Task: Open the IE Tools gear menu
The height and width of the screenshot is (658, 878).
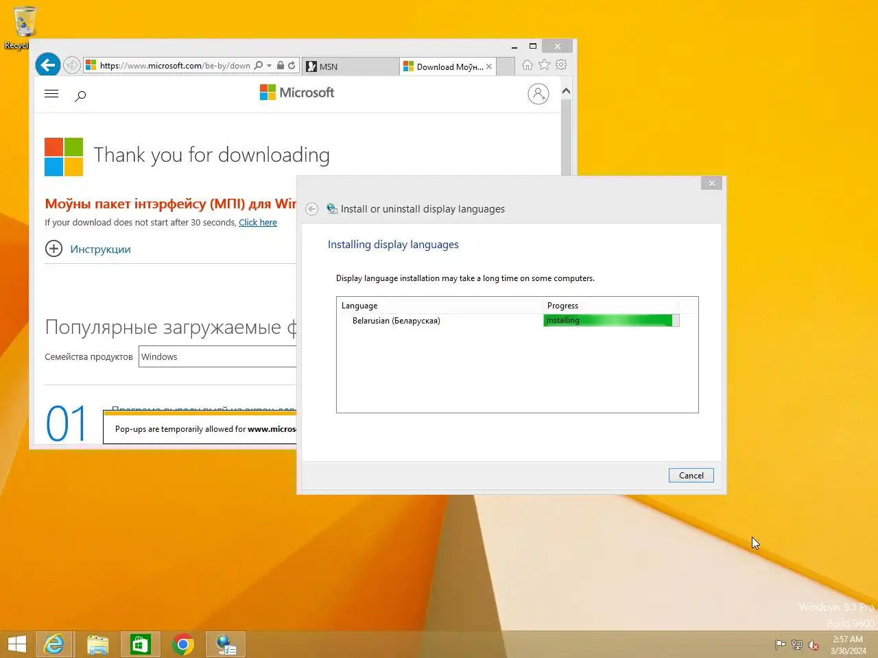Action: point(561,65)
